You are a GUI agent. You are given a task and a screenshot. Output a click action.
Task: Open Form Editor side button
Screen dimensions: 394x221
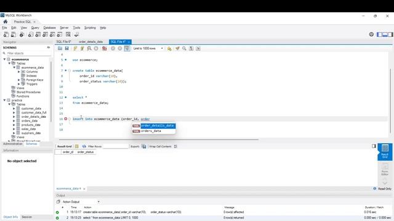coord(385,169)
